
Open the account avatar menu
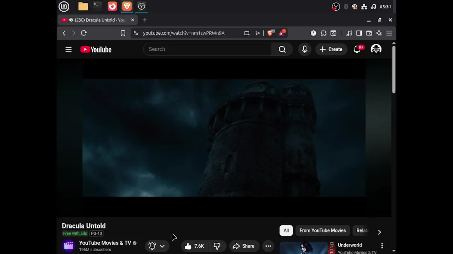[x=376, y=49]
